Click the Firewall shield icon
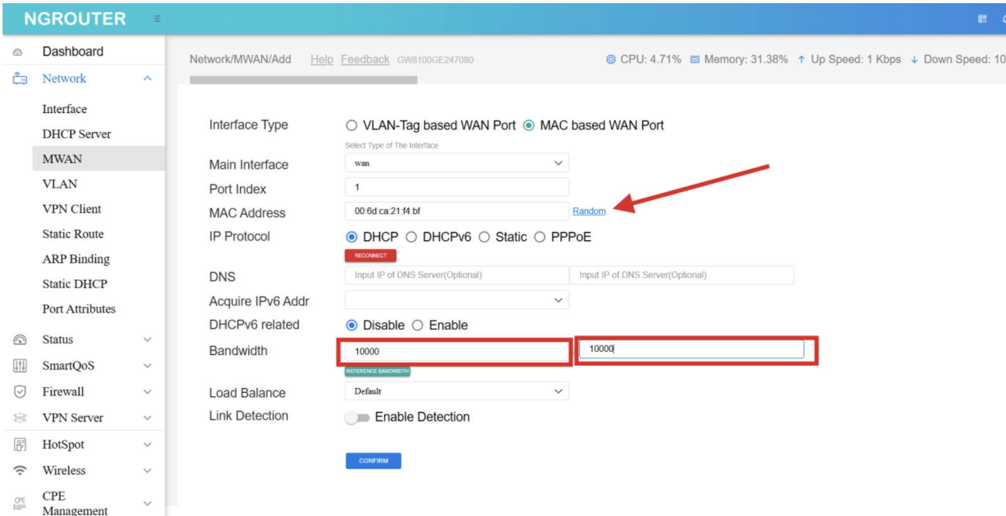This screenshot has height=516, width=1006. point(20,392)
